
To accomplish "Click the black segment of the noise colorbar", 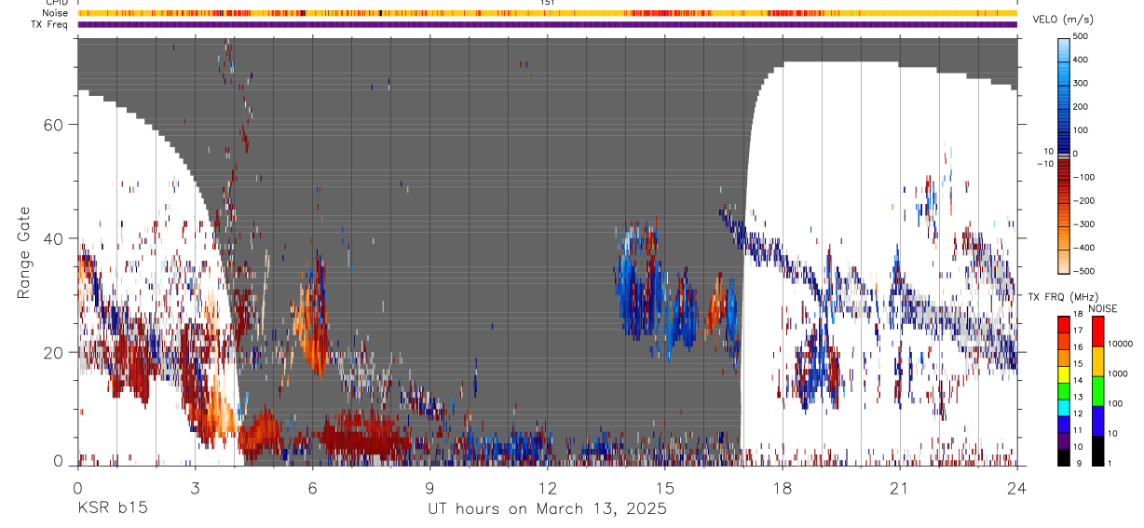I will [1098, 451].
